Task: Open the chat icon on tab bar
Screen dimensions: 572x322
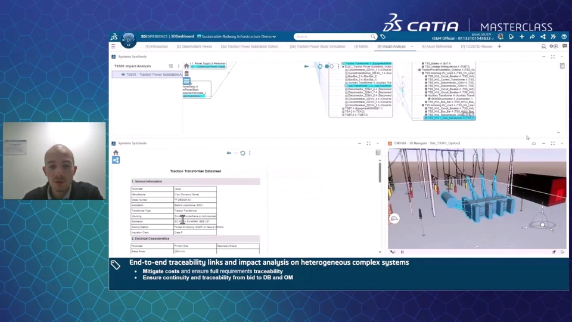Action: pyautogui.click(x=565, y=47)
